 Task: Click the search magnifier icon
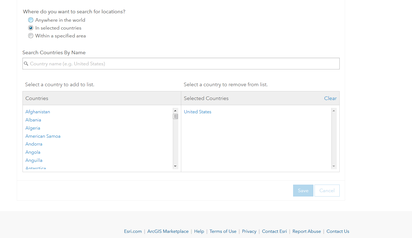26,64
